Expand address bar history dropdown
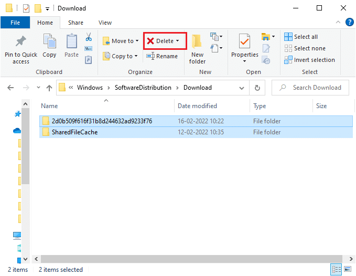The image size is (356, 276). pos(242,88)
